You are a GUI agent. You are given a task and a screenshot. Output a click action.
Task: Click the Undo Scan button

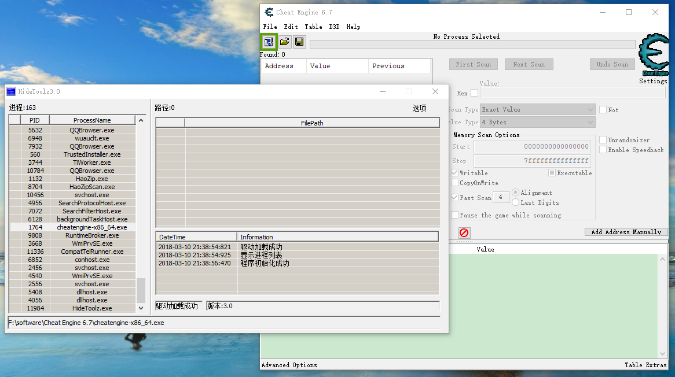point(612,65)
